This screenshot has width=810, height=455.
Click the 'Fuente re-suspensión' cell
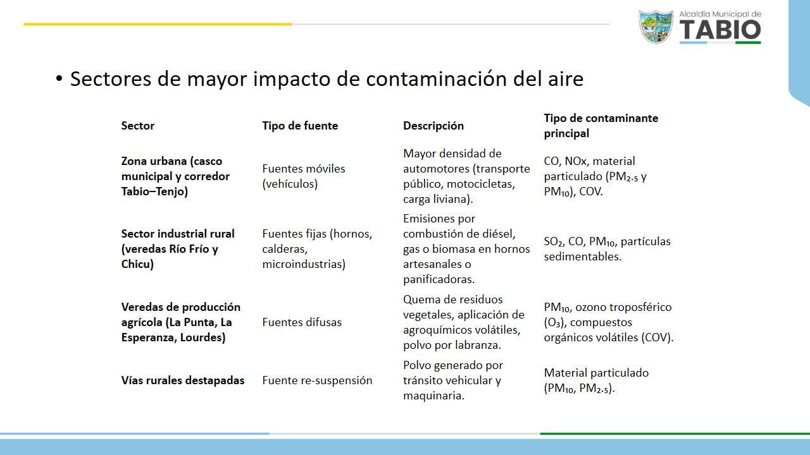(317, 380)
